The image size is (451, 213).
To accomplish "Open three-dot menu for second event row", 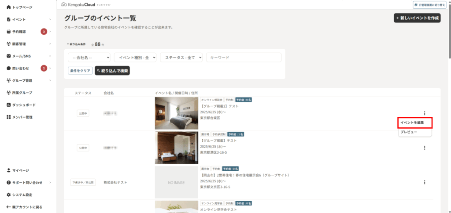I will 424,148.
